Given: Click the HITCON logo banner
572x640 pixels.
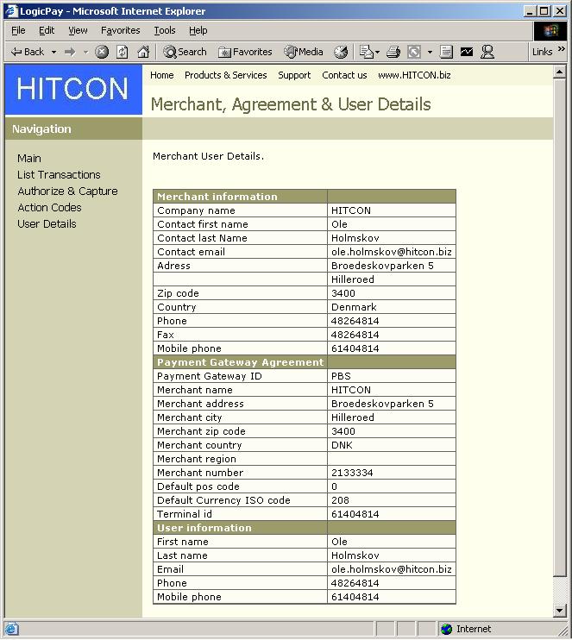Looking at the screenshot, I should (x=72, y=89).
